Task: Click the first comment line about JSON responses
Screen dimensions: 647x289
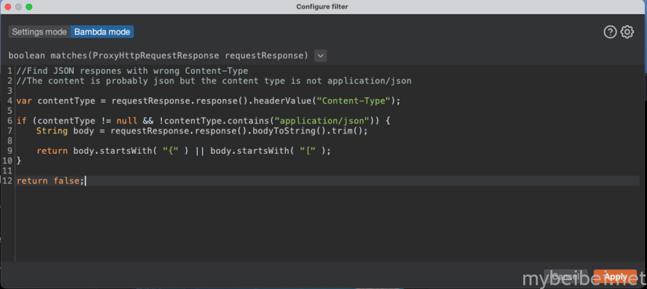Action: (x=133, y=71)
